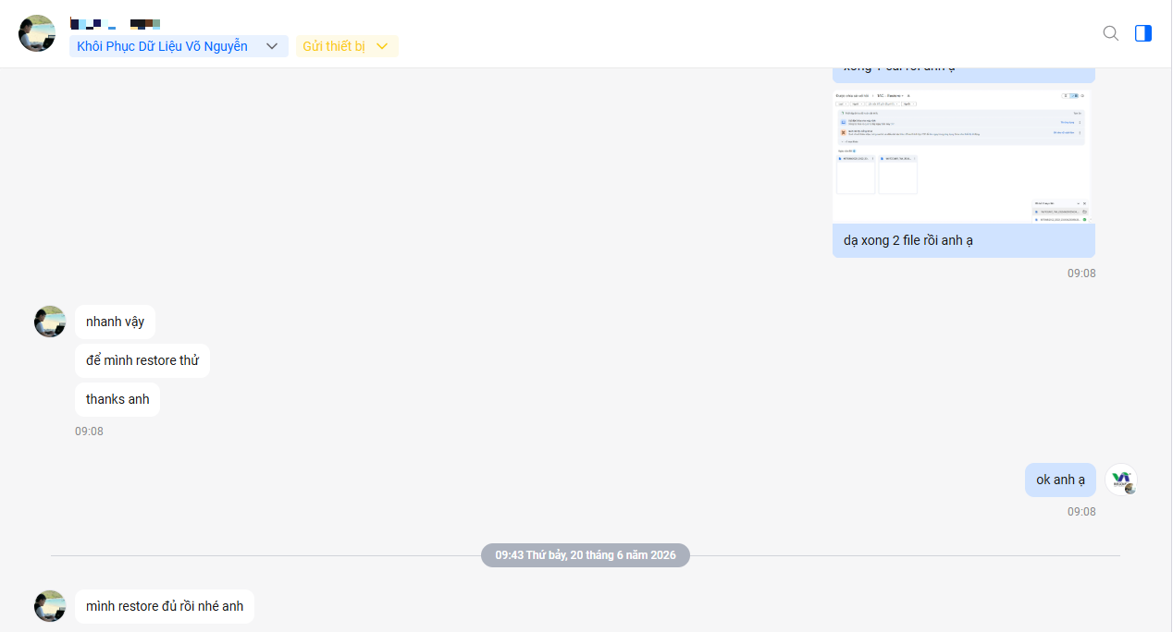This screenshot has width=1173, height=632.
Task: Open the search messages magnifier icon
Action: tap(1111, 33)
